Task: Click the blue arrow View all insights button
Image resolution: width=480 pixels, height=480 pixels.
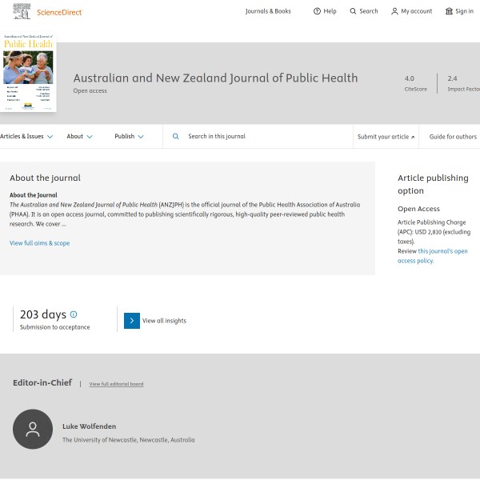Action: [132, 321]
